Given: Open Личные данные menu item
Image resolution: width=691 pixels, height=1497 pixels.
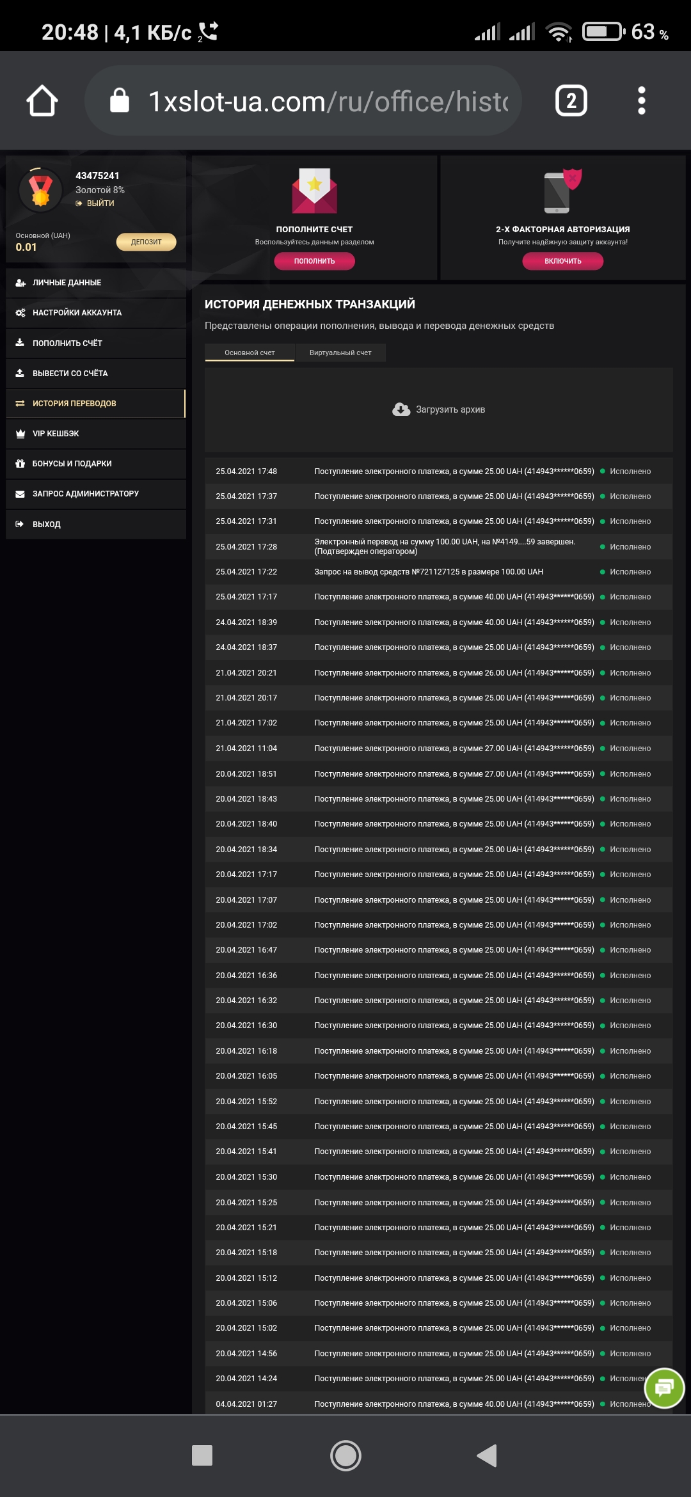Looking at the screenshot, I should click(x=67, y=283).
